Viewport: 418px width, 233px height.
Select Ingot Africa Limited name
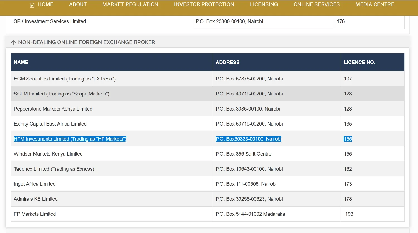(35, 184)
